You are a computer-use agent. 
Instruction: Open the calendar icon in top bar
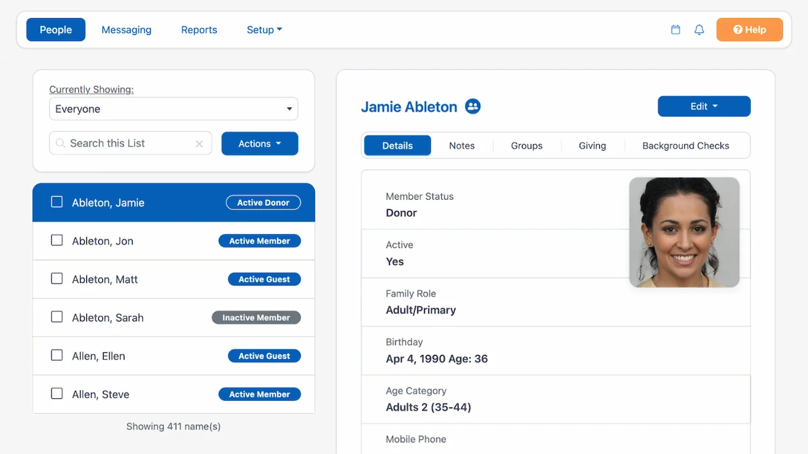[x=675, y=30]
